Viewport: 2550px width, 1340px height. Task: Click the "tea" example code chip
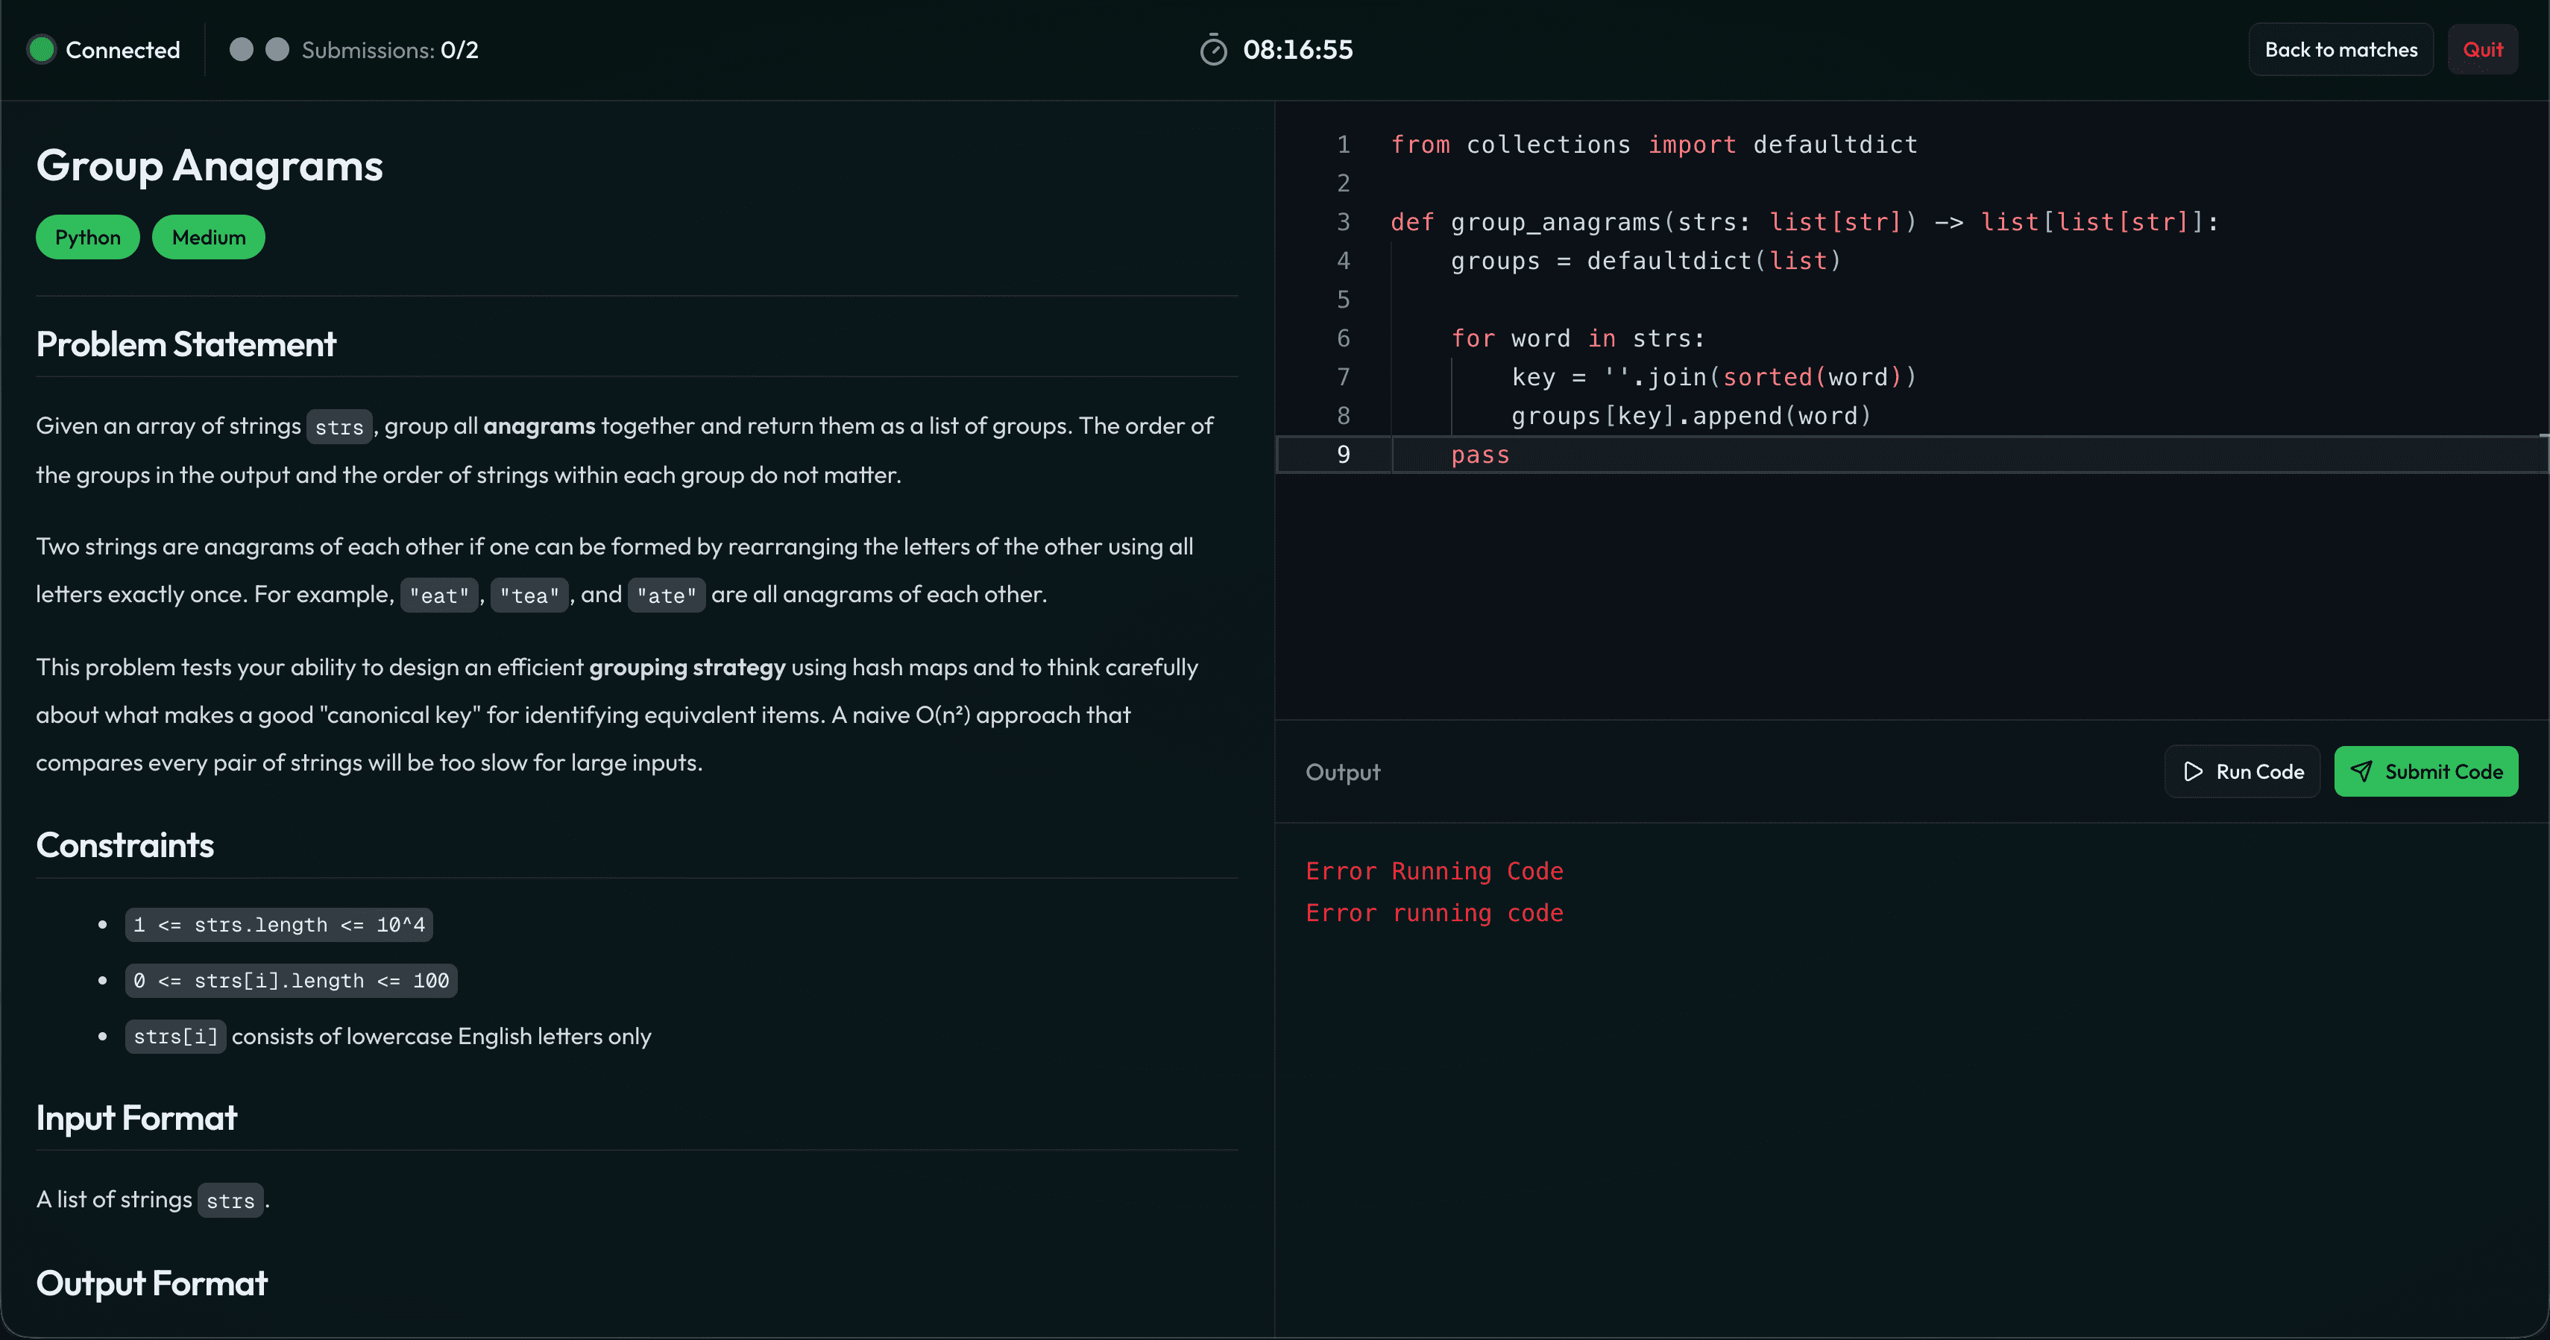(x=529, y=595)
